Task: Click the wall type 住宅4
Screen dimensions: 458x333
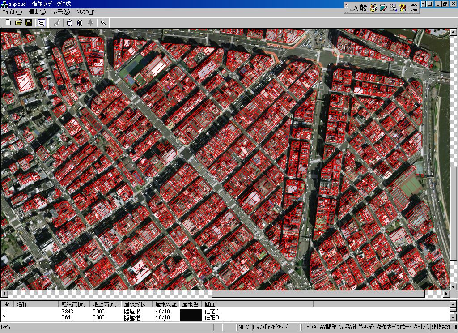Action: click(212, 312)
